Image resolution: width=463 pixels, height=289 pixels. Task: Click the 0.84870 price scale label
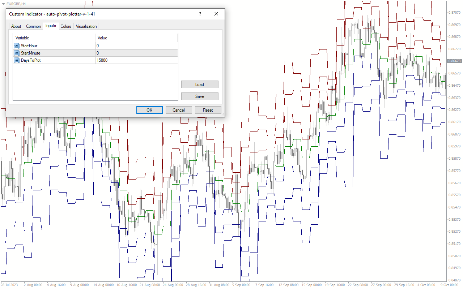pos(454,280)
